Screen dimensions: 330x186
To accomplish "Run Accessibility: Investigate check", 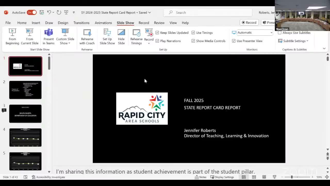I will coord(48,177).
